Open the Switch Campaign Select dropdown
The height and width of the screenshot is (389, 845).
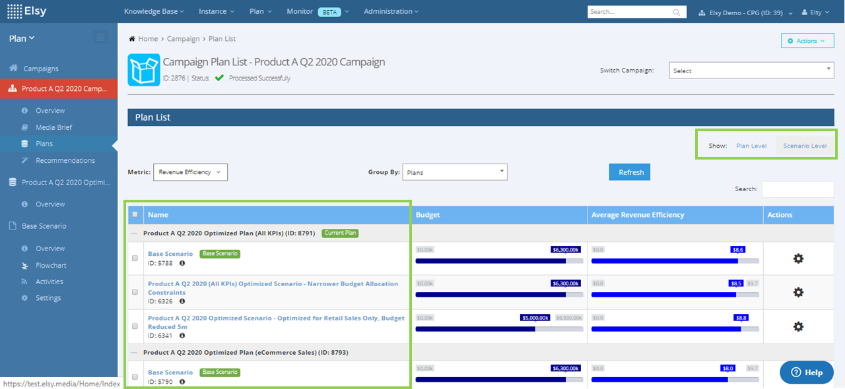[x=751, y=70]
